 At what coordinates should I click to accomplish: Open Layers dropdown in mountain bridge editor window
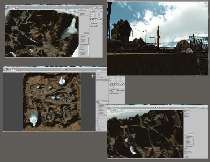click(199, 107)
